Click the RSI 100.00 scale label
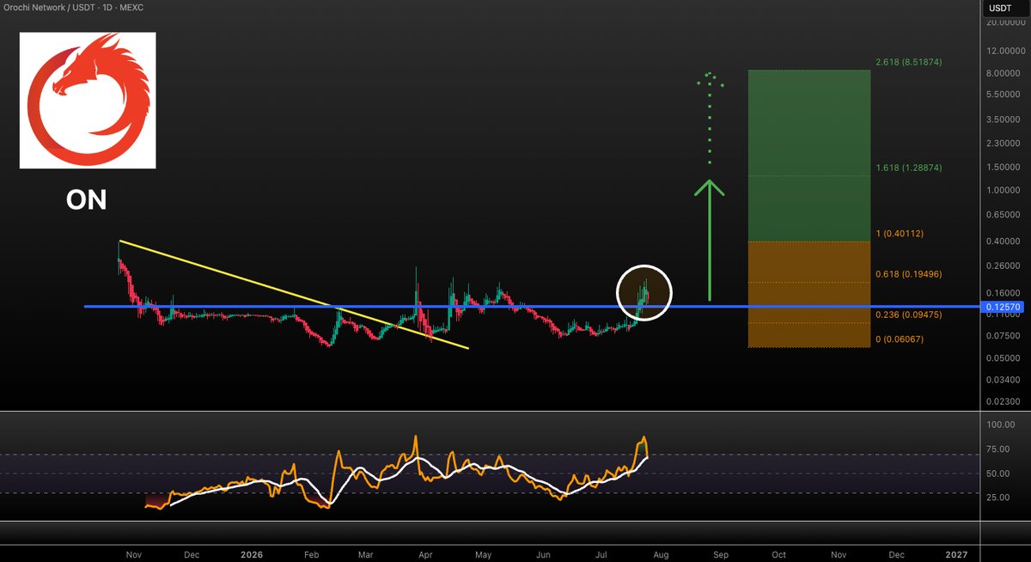Viewport: 1031px width, 562px height. click(1000, 425)
